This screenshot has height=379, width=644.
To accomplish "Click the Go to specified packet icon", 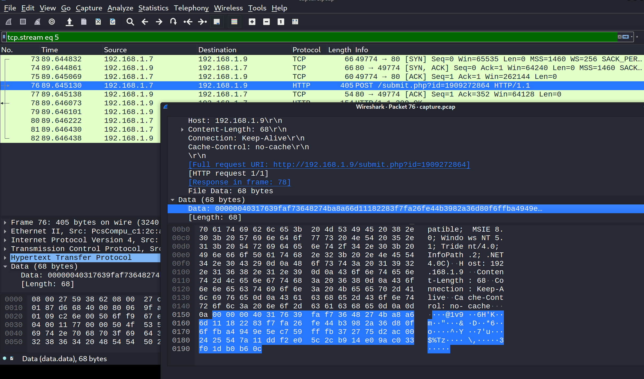I will pos(173,22).
